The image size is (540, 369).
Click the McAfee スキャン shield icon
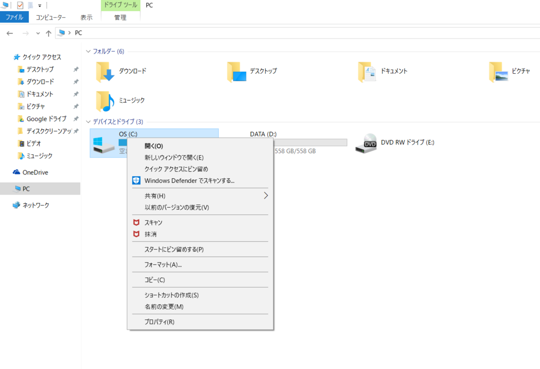(136, 223)
